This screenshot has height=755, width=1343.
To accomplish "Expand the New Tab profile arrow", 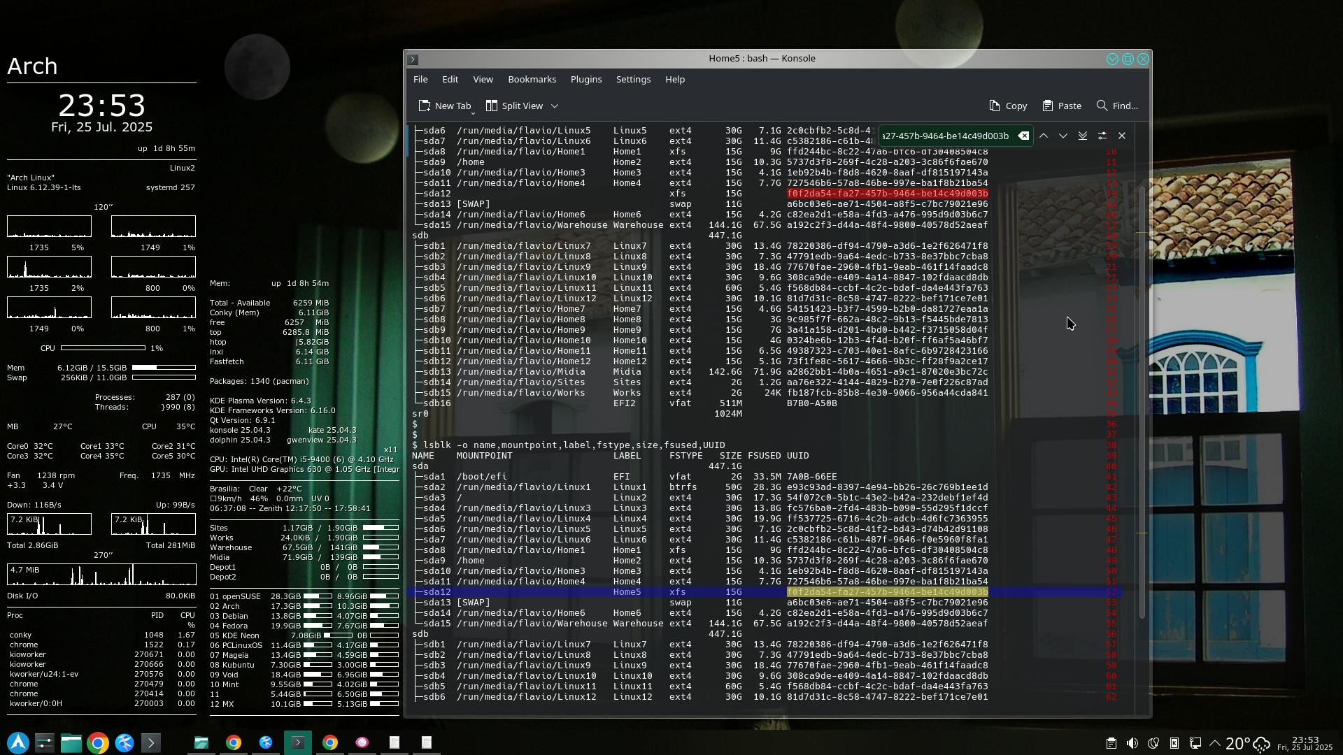I will tap(474, 112).
